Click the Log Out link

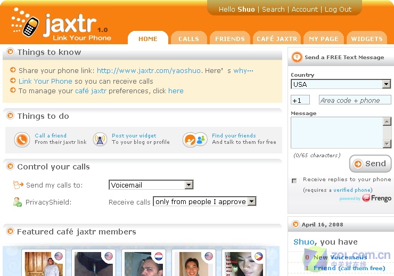pyautogui.click(x=338, y=9)
